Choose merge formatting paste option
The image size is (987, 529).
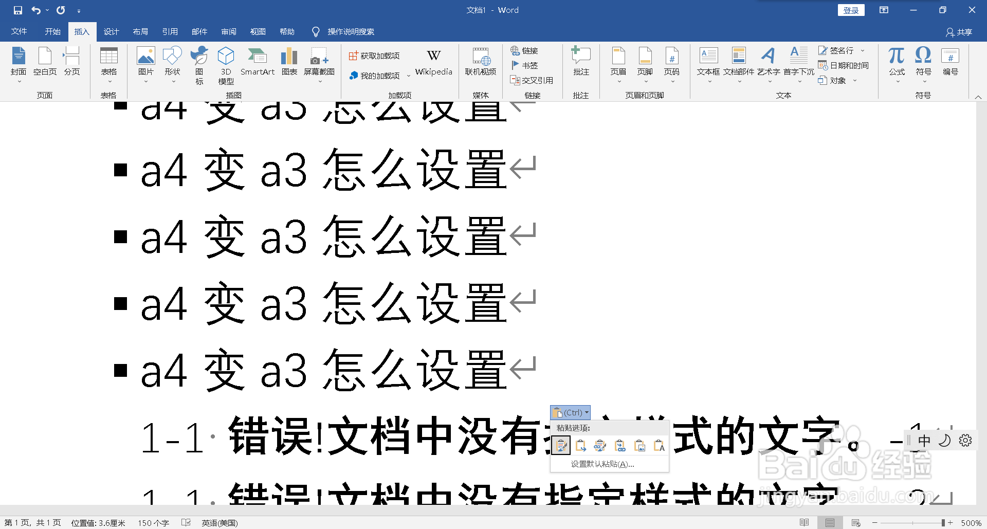[581, 446]
